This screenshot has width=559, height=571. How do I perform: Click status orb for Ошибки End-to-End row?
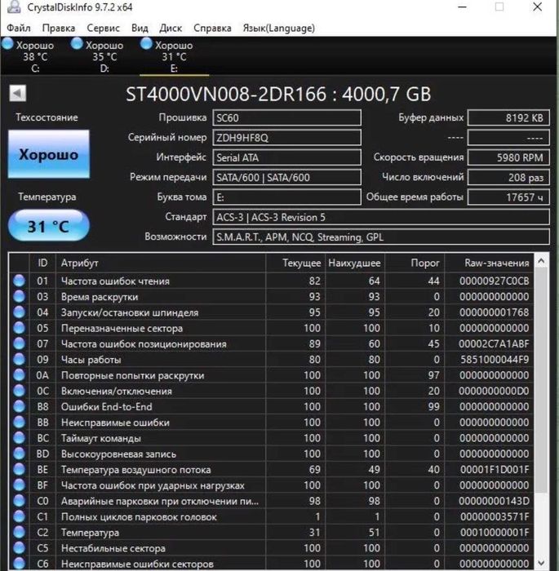(19, 406)
